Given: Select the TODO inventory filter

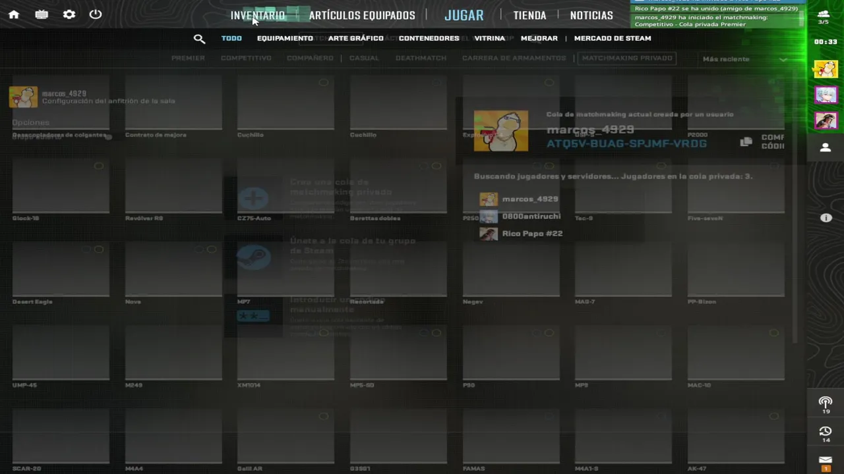Looking at the screenshot, I should tap(231, 38).
